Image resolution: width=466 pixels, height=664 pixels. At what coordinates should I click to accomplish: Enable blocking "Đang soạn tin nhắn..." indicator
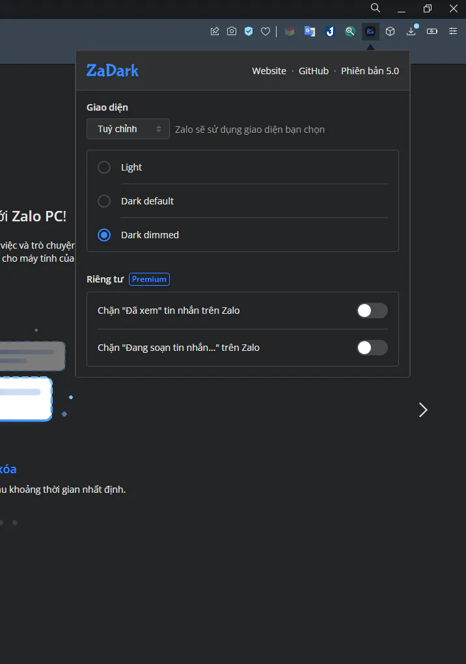[372, 348]
